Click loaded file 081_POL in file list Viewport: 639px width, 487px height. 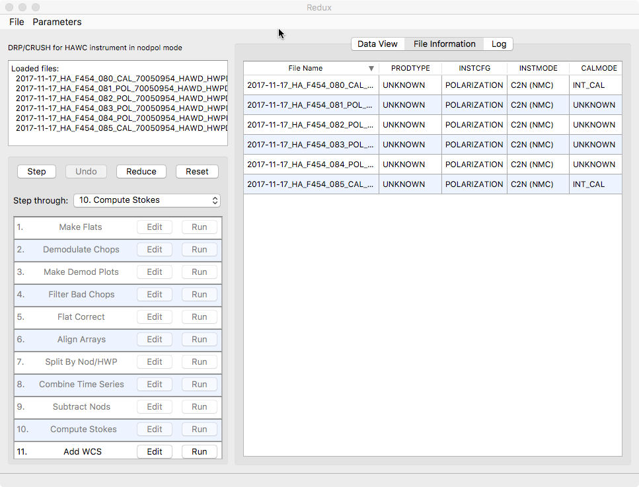(x=122, y=89)
